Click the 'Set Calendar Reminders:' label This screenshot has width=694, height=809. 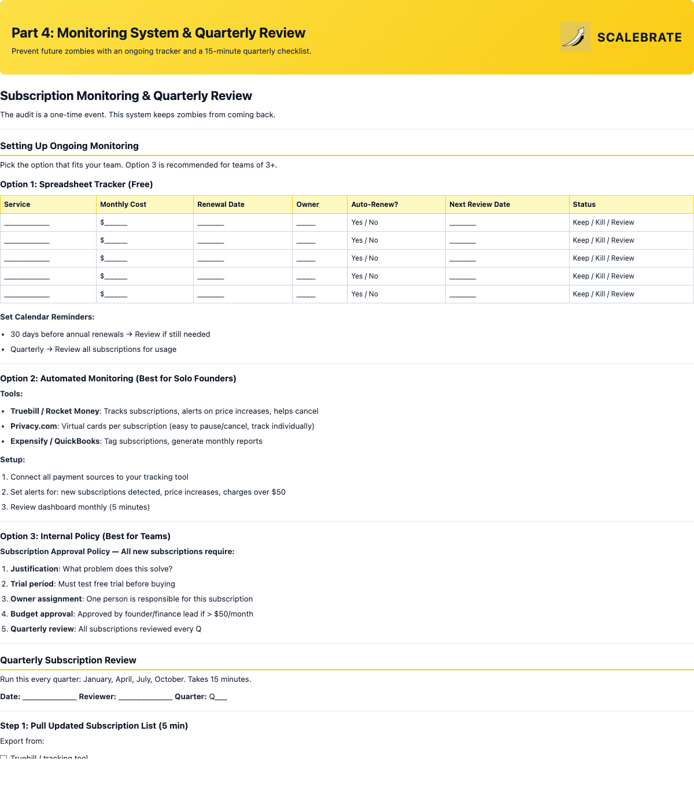[x=47, y=317]
